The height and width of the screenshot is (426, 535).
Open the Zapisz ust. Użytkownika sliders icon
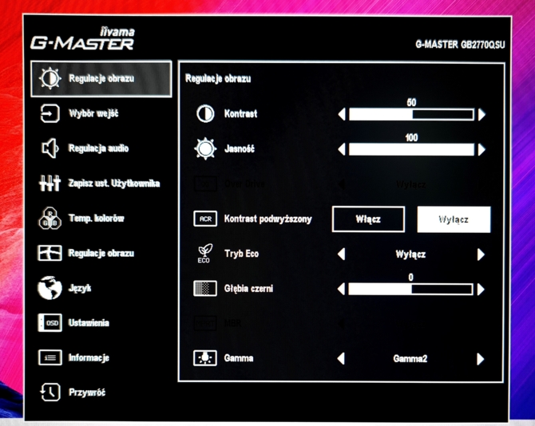coord(50,183)
